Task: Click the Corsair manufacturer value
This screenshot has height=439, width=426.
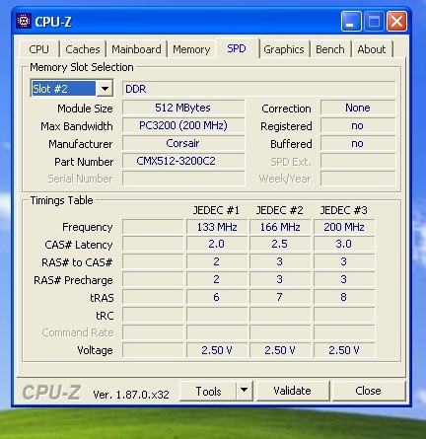Action: tap(183, 143)
